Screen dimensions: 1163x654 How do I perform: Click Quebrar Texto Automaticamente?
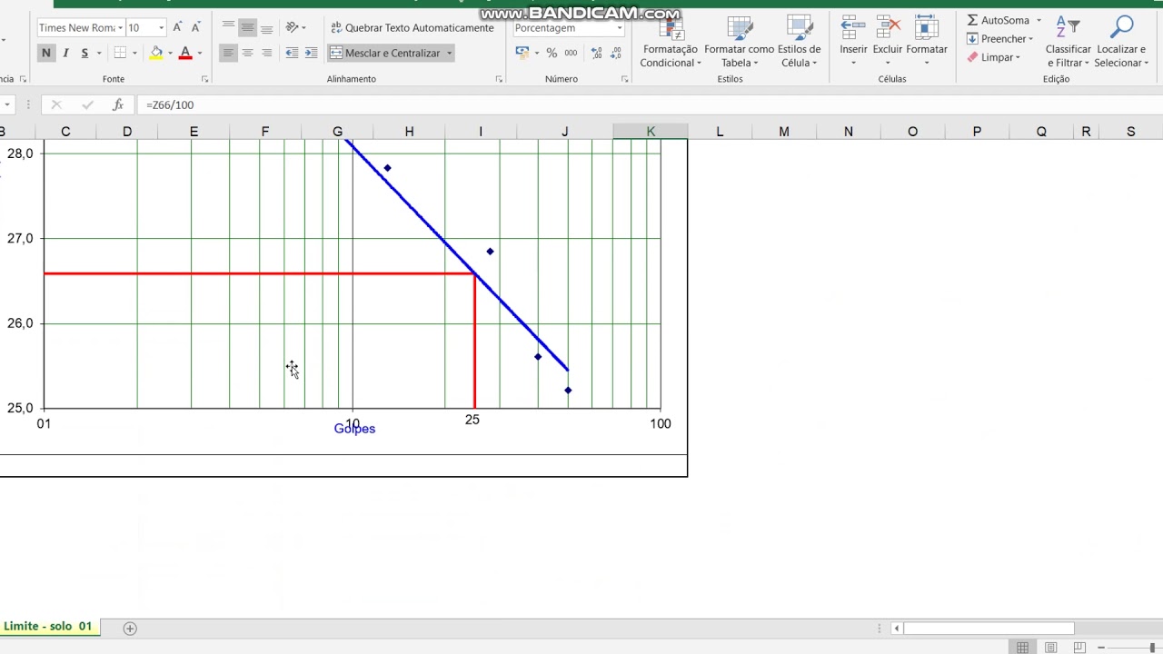[413, 28]
